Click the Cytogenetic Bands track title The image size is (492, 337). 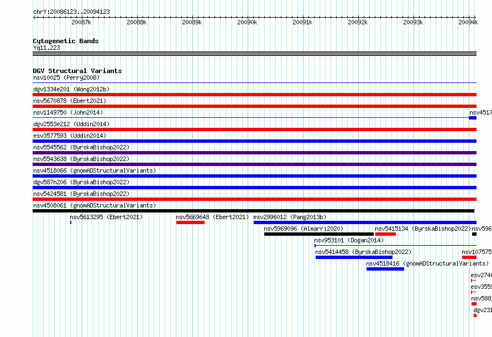point(66,41)
